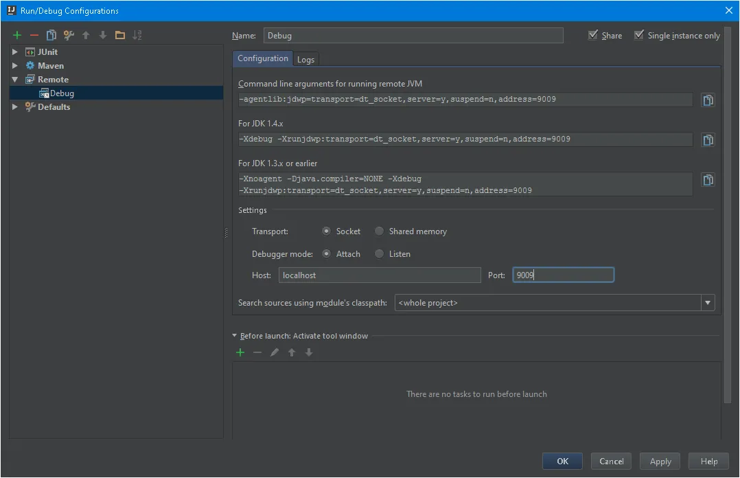The width and height of the screenshot is (740, 478).
Task: Remove the selected before launch task
Action: [x=257, y=352]
